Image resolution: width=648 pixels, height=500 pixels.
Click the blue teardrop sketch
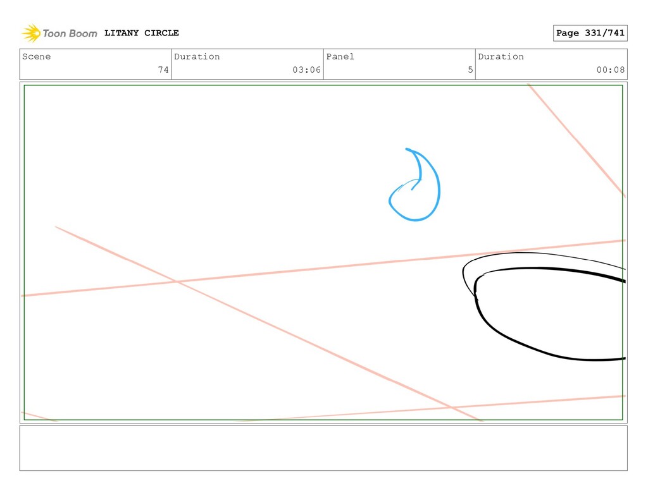tap(414, 185)
